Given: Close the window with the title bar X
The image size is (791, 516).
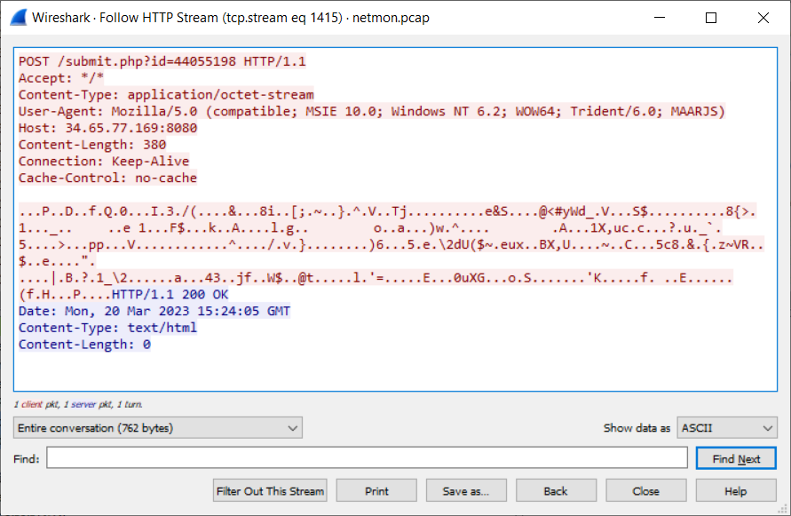Looking at the screenshot, I should point(763,18).
